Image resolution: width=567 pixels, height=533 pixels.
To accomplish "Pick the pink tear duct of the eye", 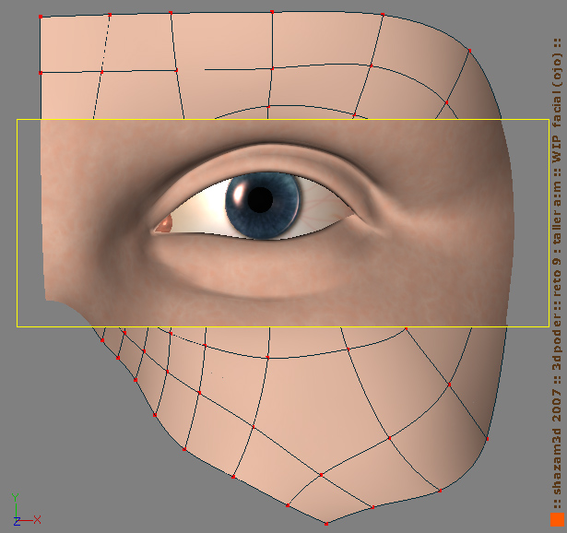I will (164, 224).
